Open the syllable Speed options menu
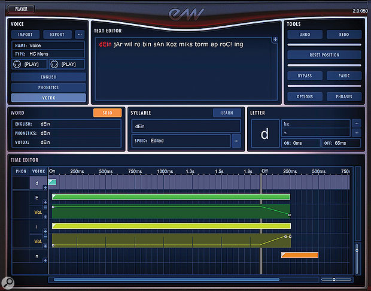Viewport: 371px width, 291px height. 236,141
